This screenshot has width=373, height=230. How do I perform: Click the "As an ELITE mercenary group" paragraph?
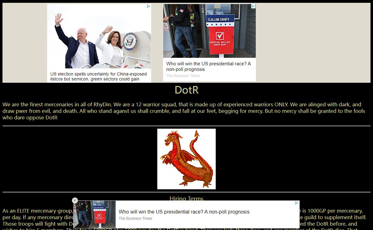pos(37,211)
